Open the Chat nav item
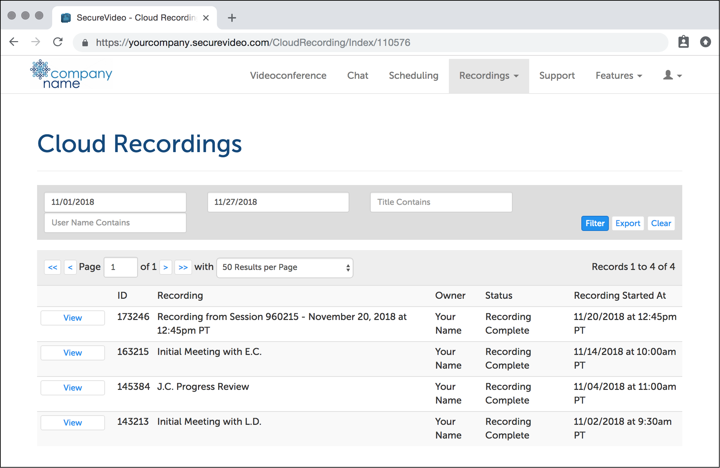Screen dimensions: 720x468 tap(358, 75)
